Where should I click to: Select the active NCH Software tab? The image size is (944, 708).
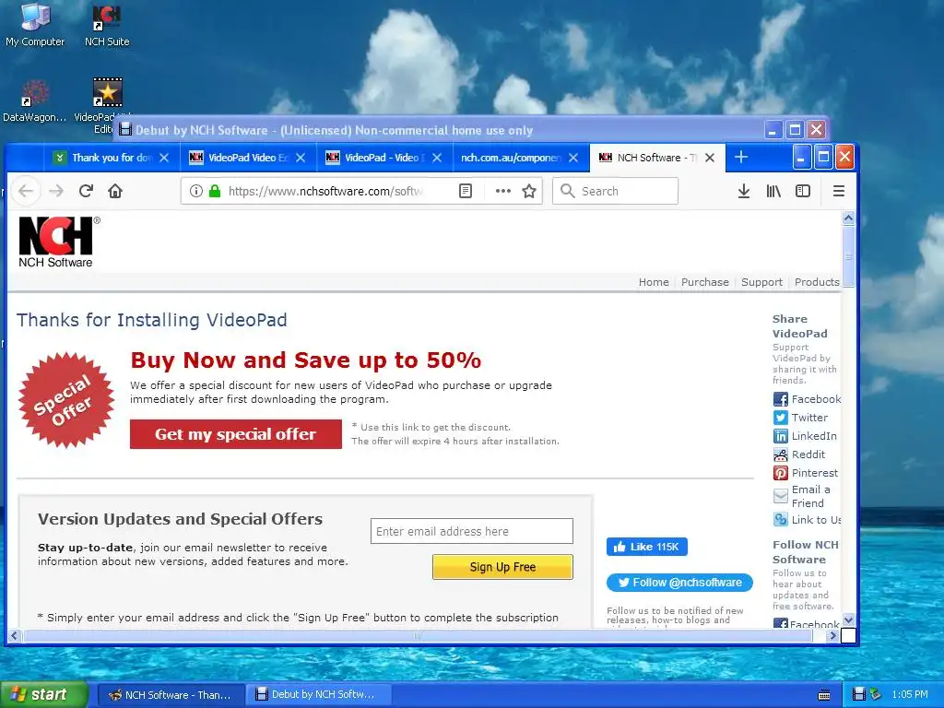click(656, 158)
